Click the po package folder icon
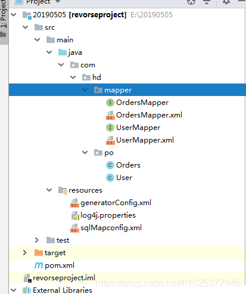 click(98, 153)
